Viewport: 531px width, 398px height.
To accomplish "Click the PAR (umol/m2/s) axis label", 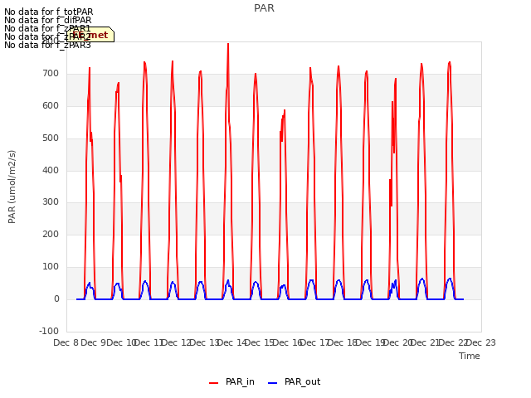I will click(x=12, y=187).
